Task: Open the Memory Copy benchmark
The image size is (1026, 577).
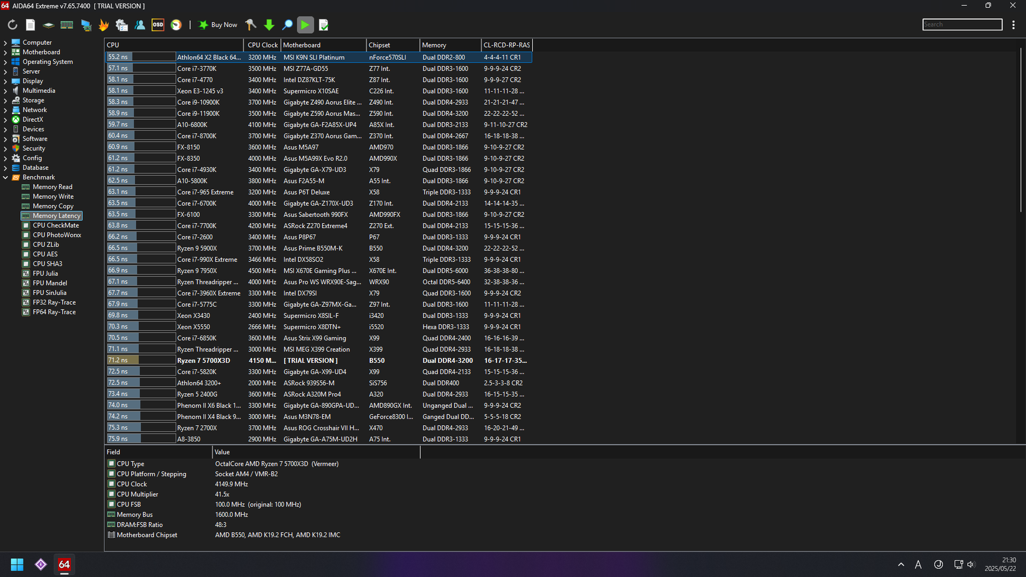Action: pyautogui.click(x=53, y=206)
